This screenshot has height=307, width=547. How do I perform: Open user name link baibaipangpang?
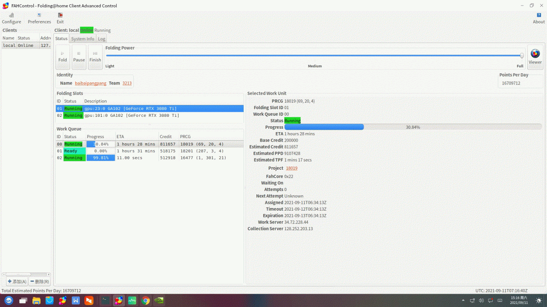pos(91,83)
